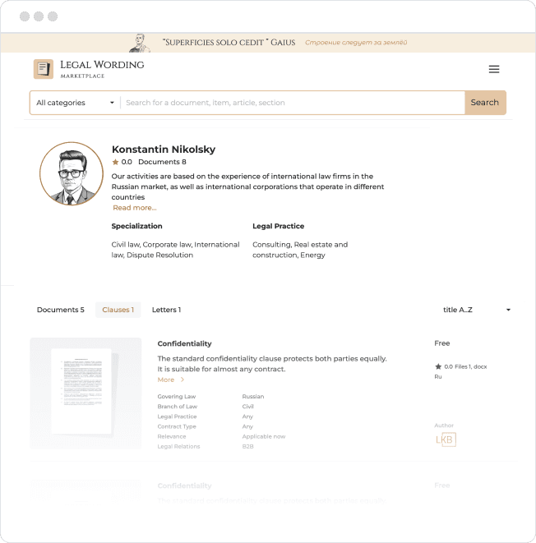The width and height of the screenshot is (536, 543).
Task: Switch to the Letters 1 tab
Action: (x=166, y=310)
